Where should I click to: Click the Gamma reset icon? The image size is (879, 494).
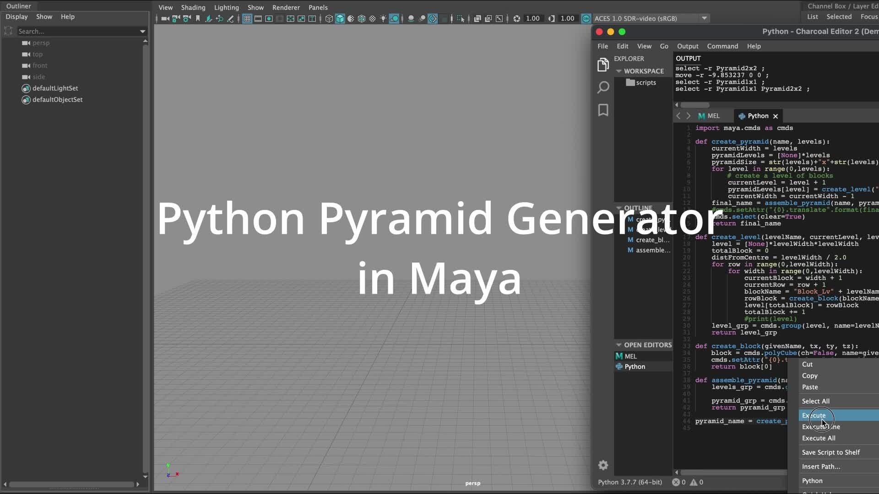click(x=551, y=19)
